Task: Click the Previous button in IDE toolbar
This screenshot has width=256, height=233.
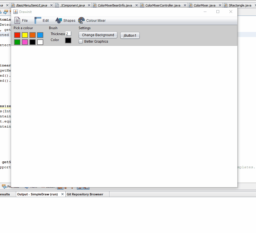Action: pos(10,187)
